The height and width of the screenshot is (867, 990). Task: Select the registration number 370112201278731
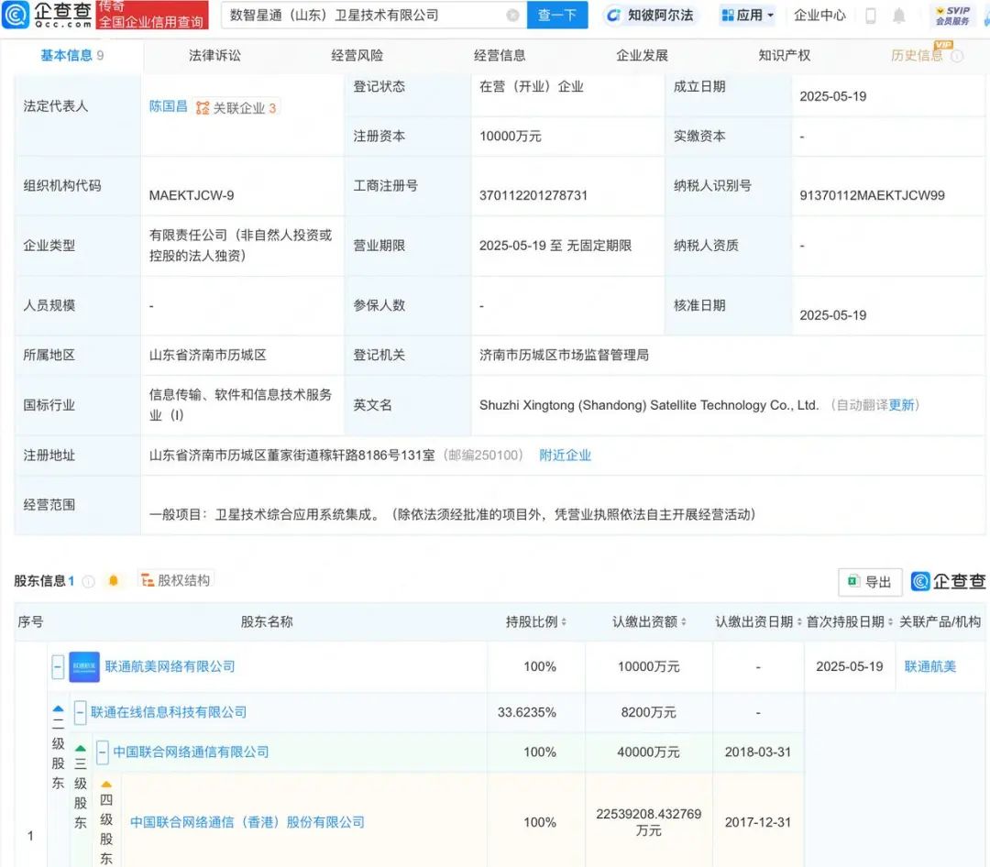pos(533,195)
